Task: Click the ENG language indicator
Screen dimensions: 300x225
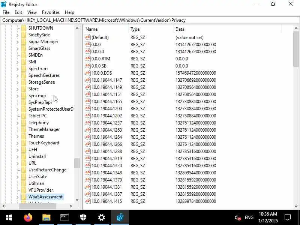Action: [x=249, y=217]
